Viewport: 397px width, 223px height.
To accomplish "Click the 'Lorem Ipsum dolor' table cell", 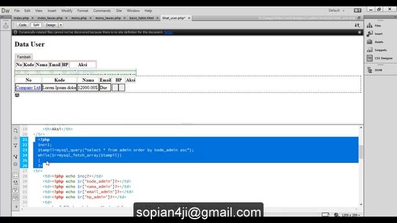I will point(60,87).
